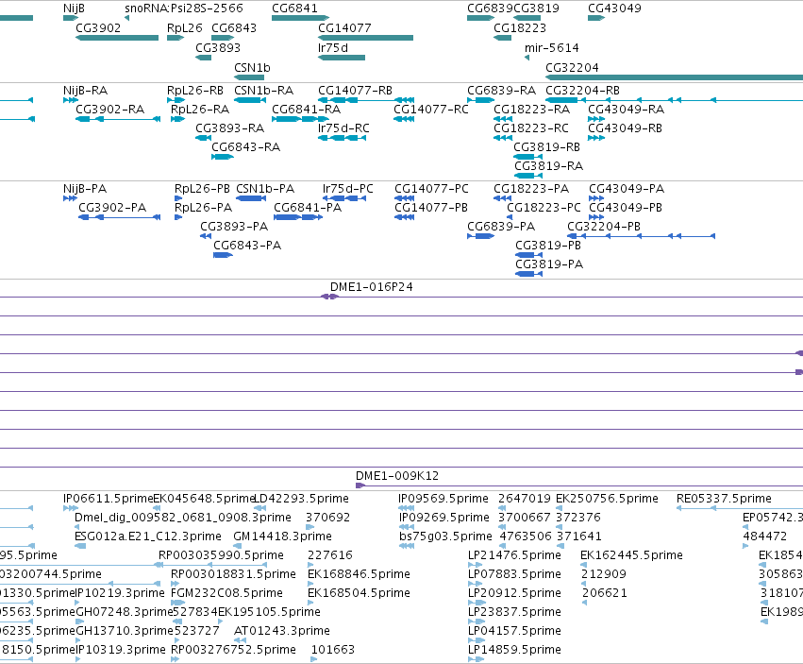Viewport: 803px width, 664px height.
Task: Click the CG6841-RA transcript label
Action: point(306,110)
